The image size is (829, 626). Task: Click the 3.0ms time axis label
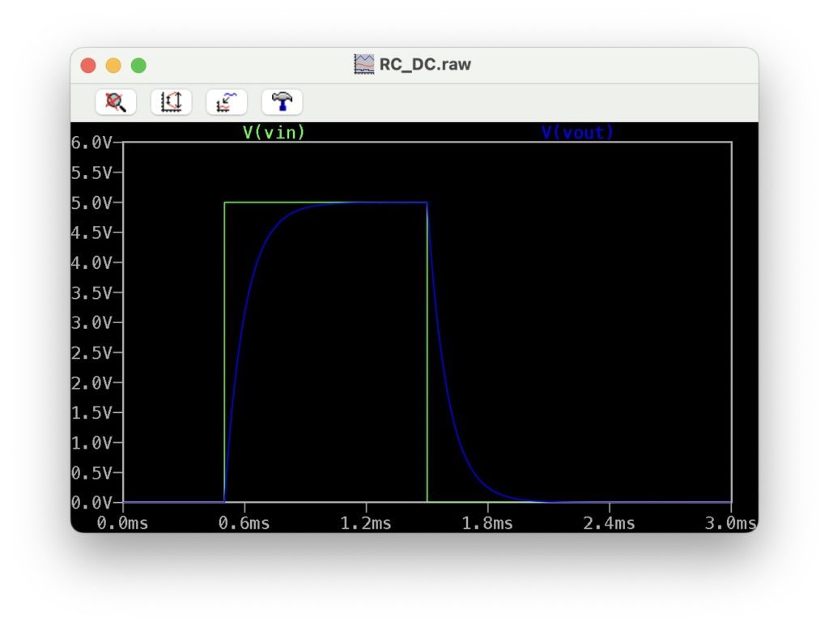point(729,523)
